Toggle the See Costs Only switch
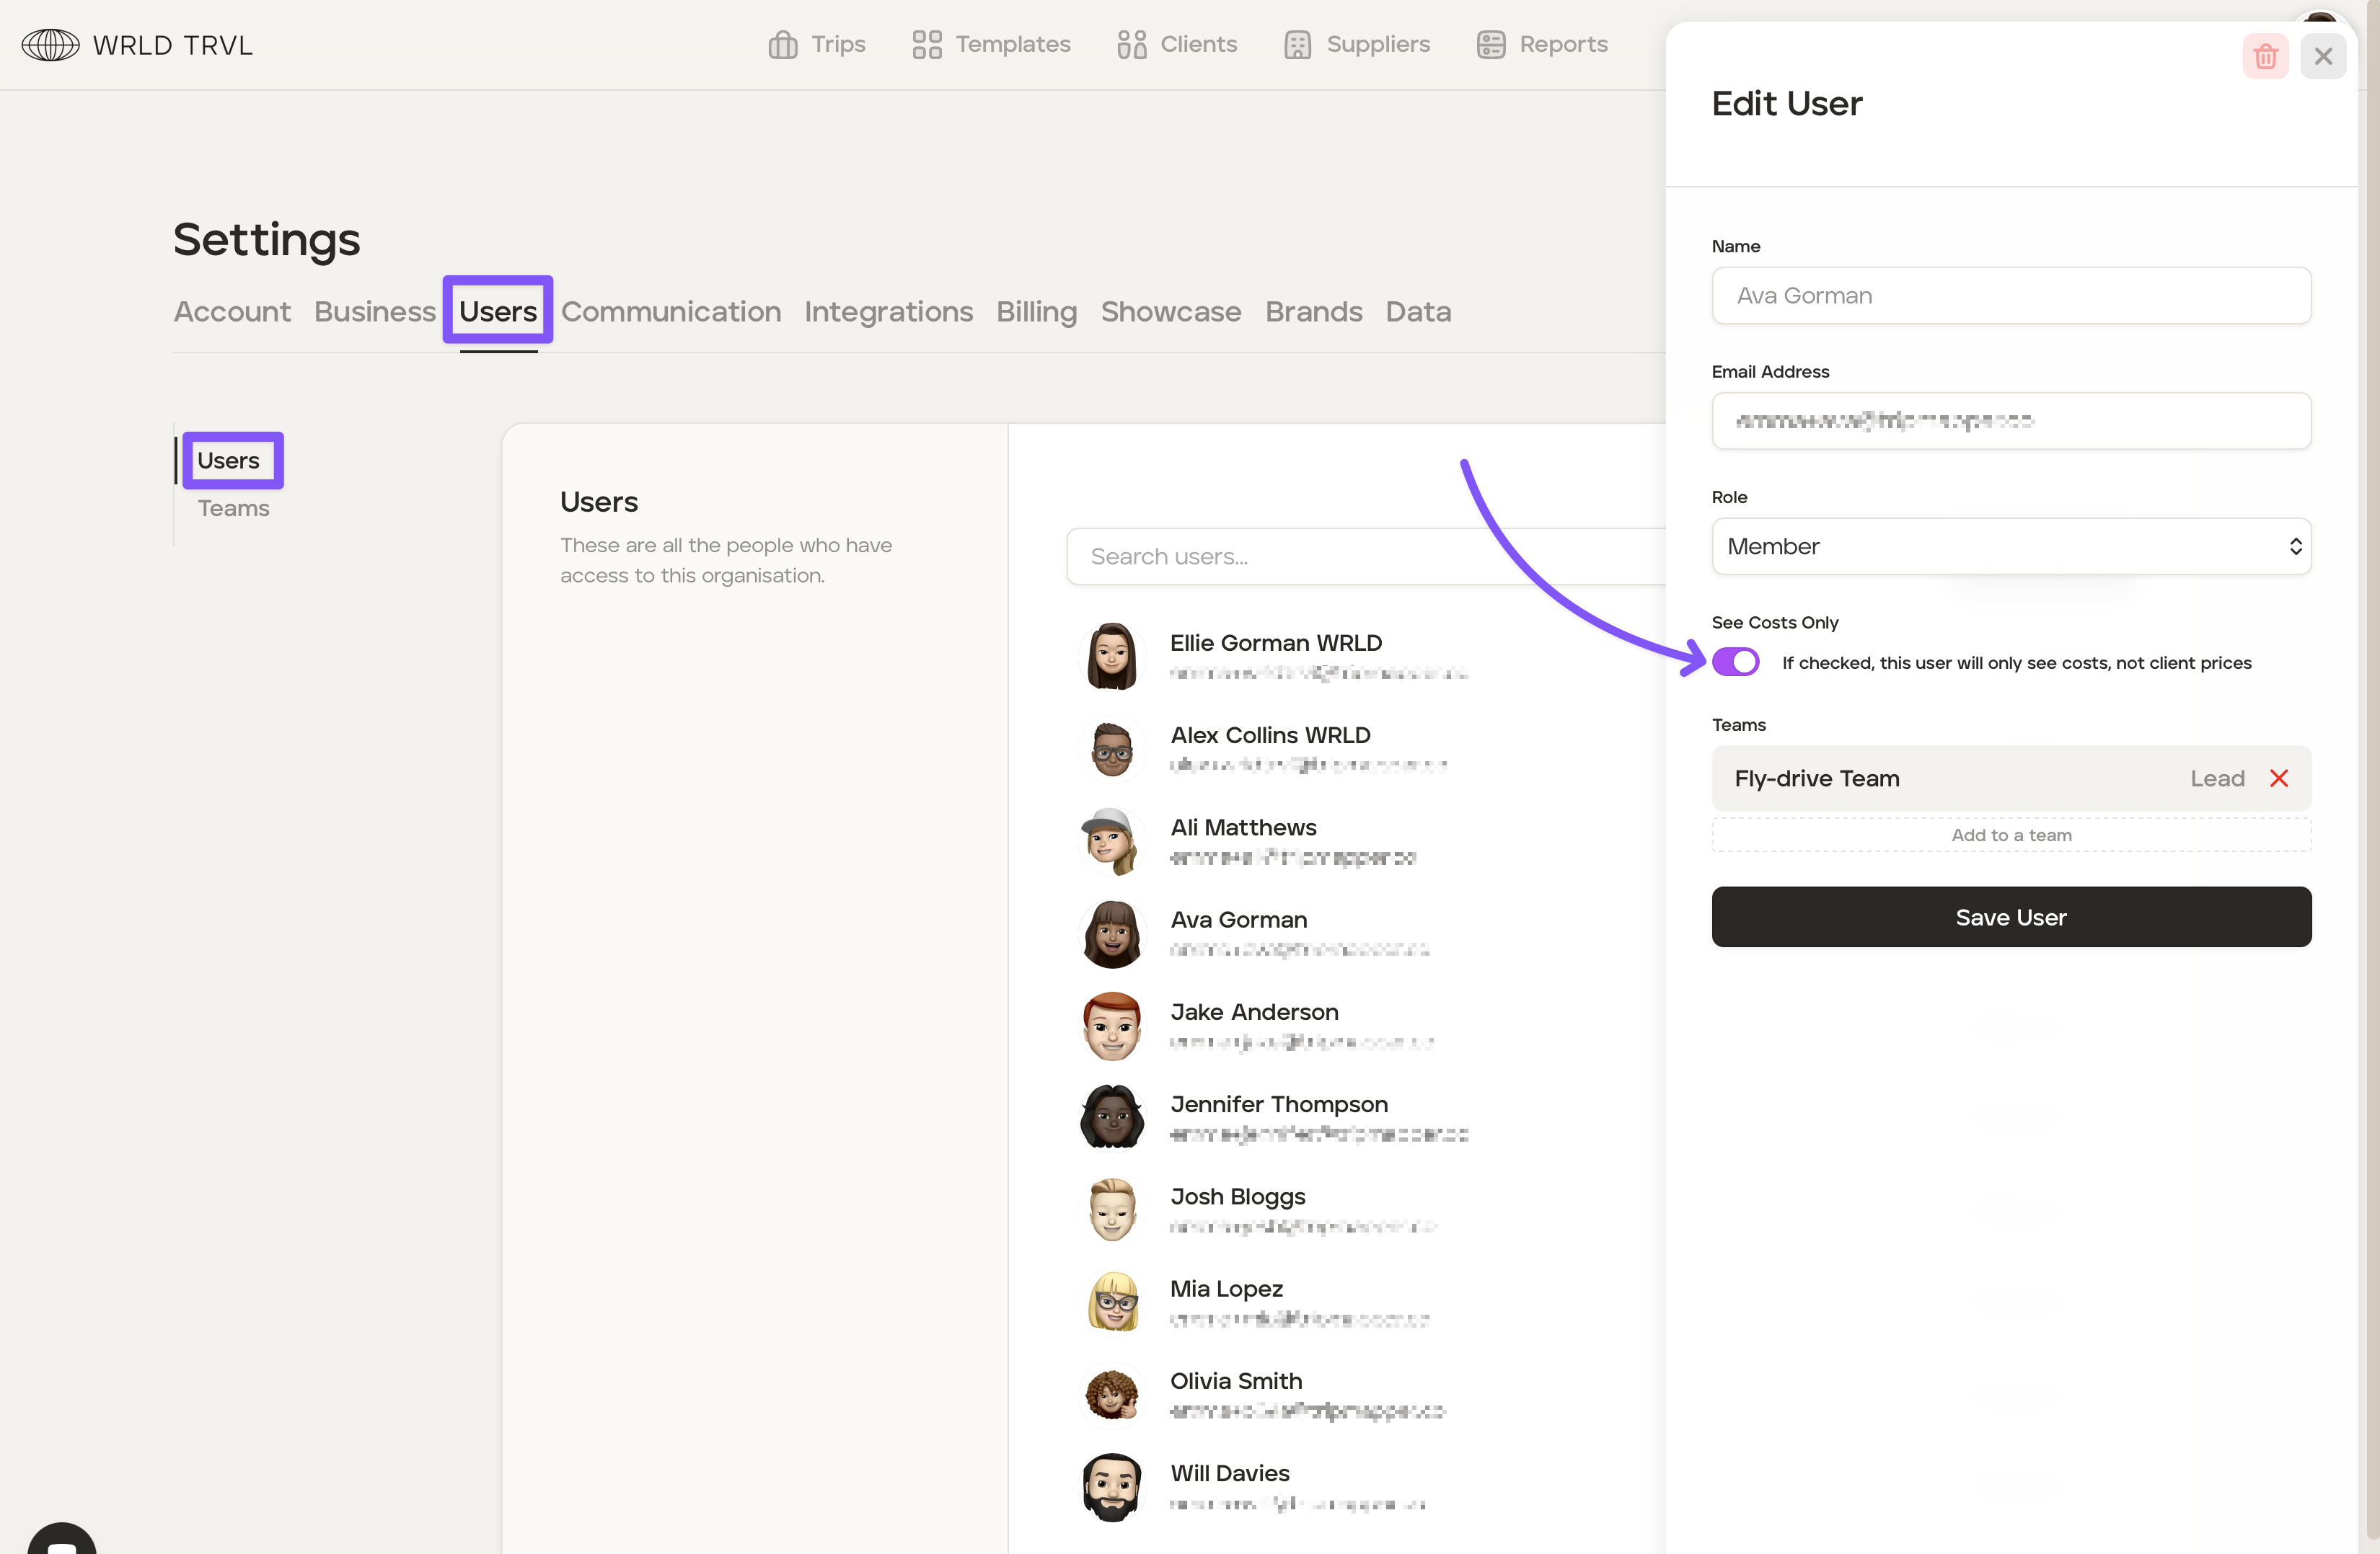Screen dimensions: 2380x1554 coord(1735,662)
